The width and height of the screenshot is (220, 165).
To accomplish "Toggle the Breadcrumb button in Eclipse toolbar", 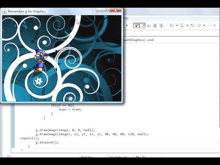I will 136,25.
